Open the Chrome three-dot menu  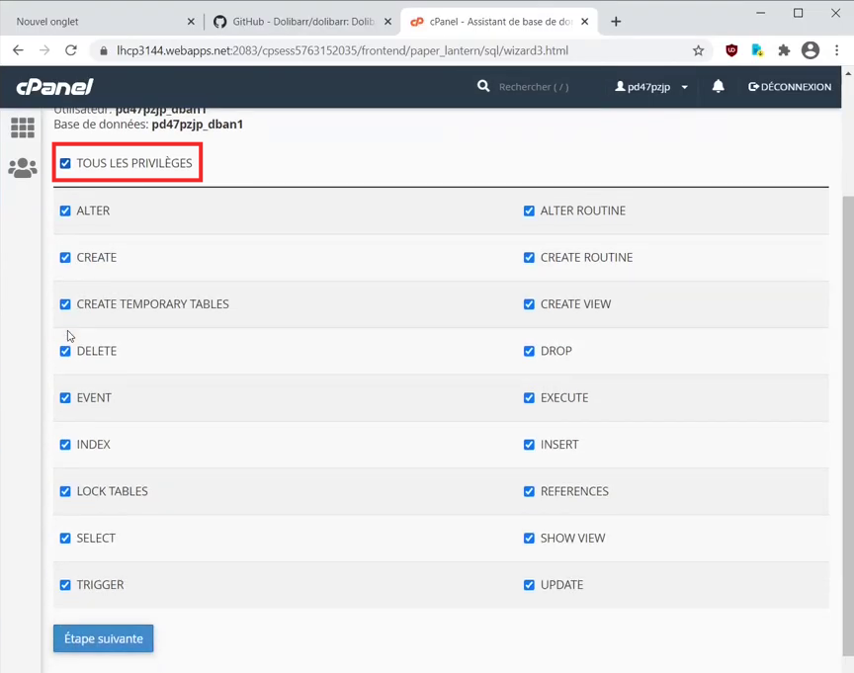click(x=837, y=50)
